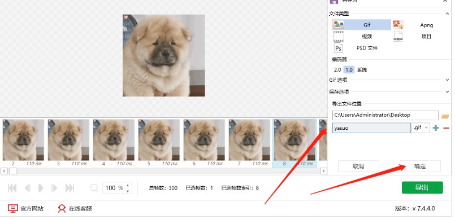Go to next frame
The height and width of the screenshot is (219, 455).
tap(54, 188)
